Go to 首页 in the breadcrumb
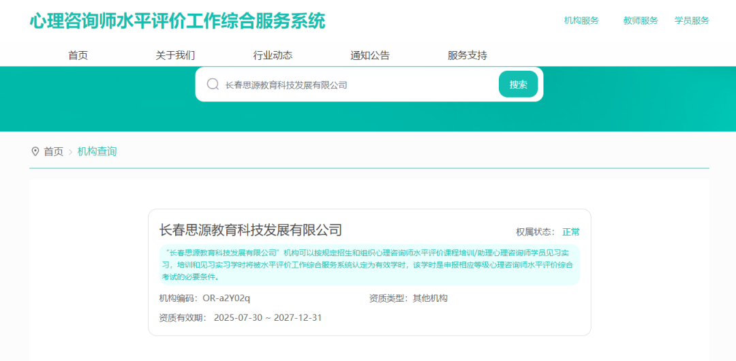 tap(54, 152)
